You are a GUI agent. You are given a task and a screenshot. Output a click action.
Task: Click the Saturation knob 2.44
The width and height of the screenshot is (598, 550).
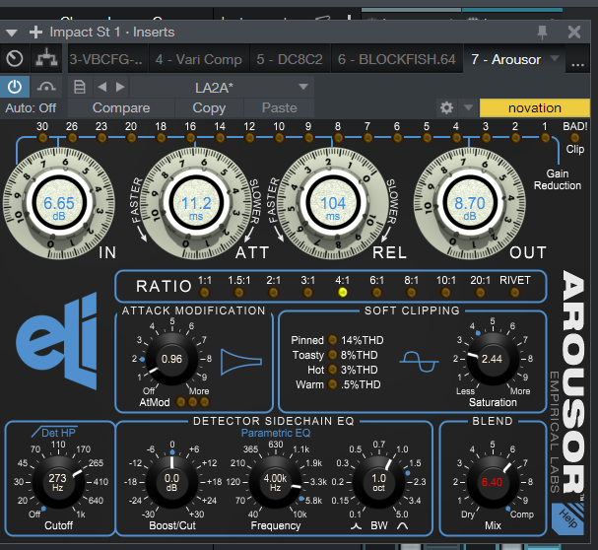[x=493, y=359]
